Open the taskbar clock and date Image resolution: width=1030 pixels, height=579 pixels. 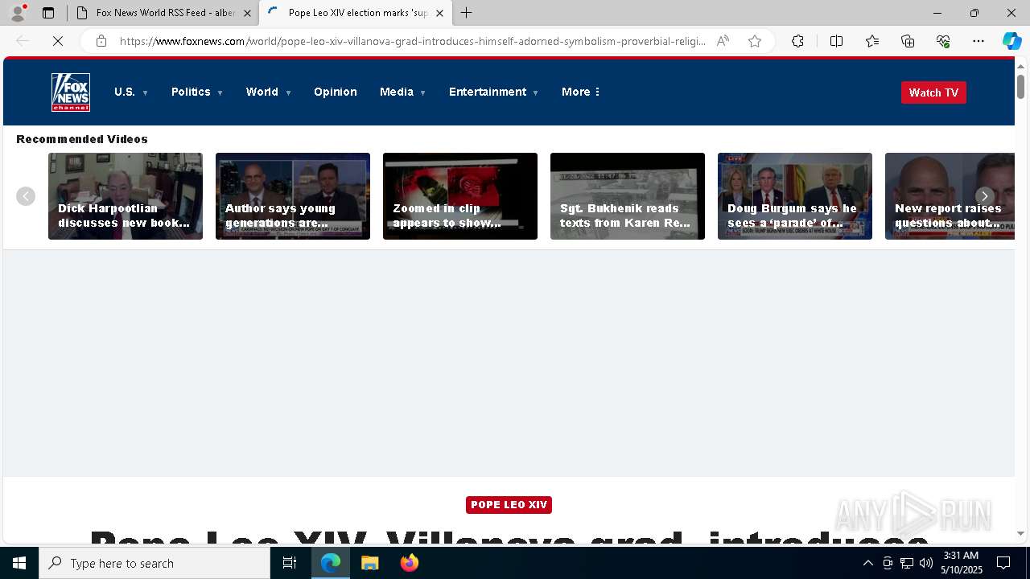962,563
